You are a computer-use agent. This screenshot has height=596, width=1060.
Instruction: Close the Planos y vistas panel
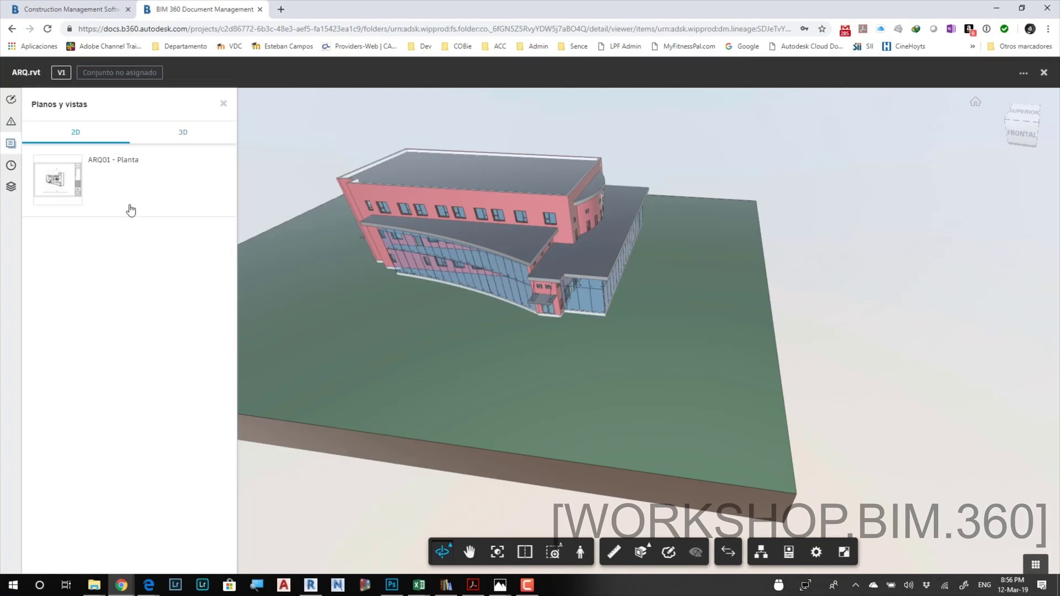coord(224,103)
